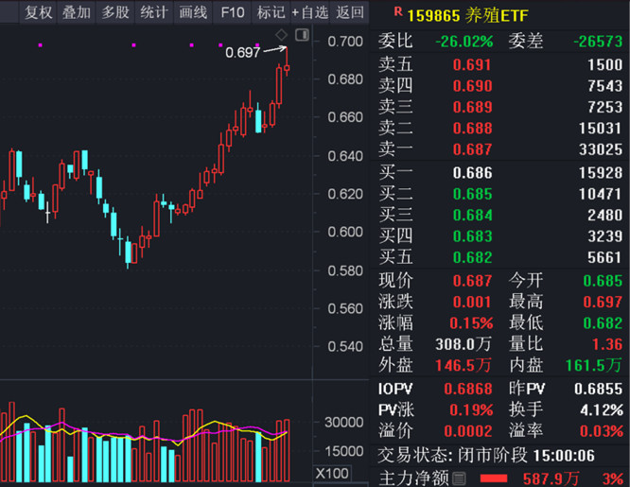Click the 0.700 price axis label
The width and height of the screenshot is (630, 487).
345,42
